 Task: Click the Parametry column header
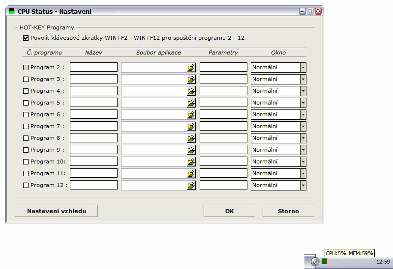[x=223, y=53]
